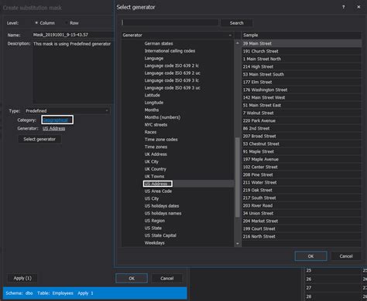Click OK in Create substitution mask window
The image size is (367, 301).
[132, 279]
